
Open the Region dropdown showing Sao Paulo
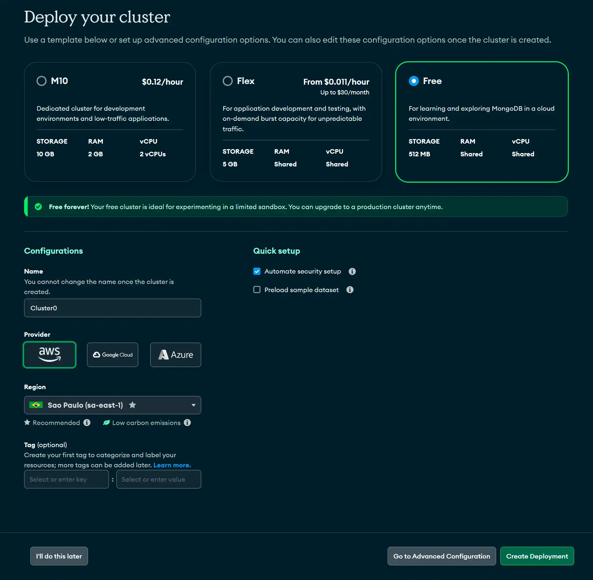pyautogui.click(x=112, y=405)
